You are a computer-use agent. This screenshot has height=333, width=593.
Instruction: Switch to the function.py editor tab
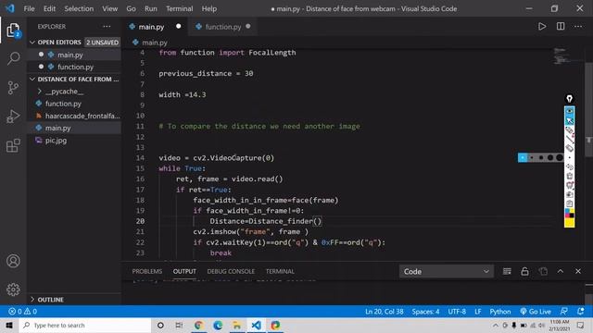pyautogui.click(x=222, y=27)
